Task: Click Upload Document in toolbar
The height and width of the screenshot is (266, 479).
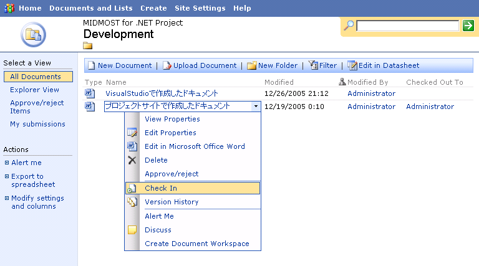Action: tap(200, 65)
